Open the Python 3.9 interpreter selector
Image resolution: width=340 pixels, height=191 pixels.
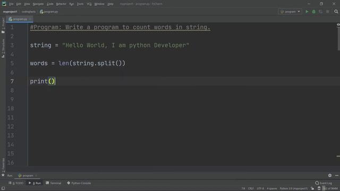click(x=294, y=189)
